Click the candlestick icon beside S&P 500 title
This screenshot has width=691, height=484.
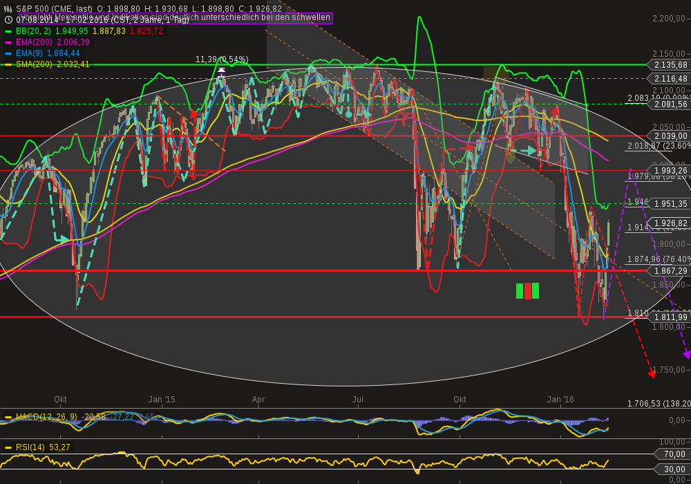pos(8,9)
